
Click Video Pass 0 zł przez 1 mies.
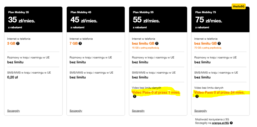click(x=156, y=92)
